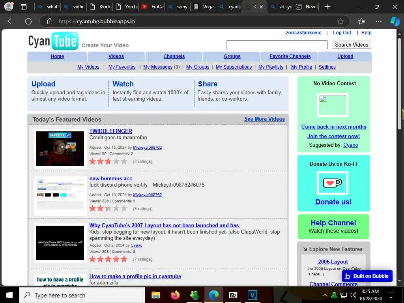Open the Windows Start menu

coord(9,295)
